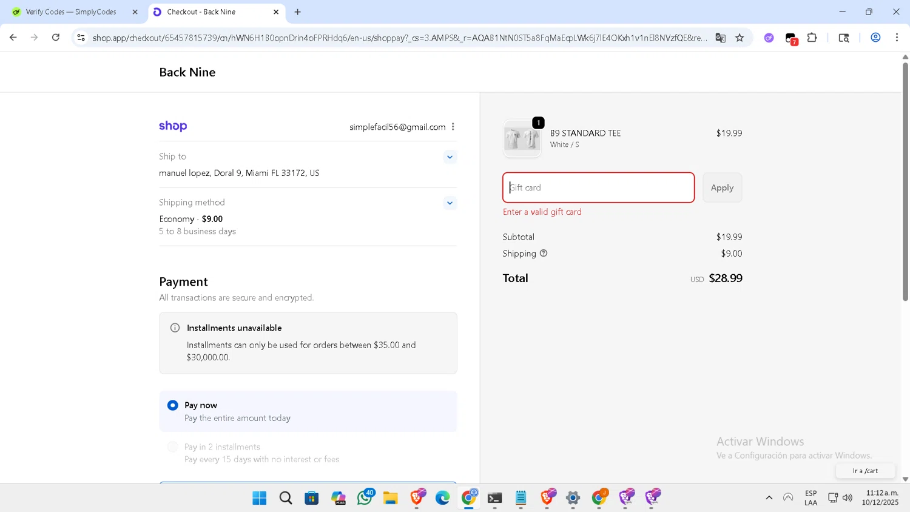Show hidden system tray icons
Viewport: 910px width, 512px height.
[769, 498]
